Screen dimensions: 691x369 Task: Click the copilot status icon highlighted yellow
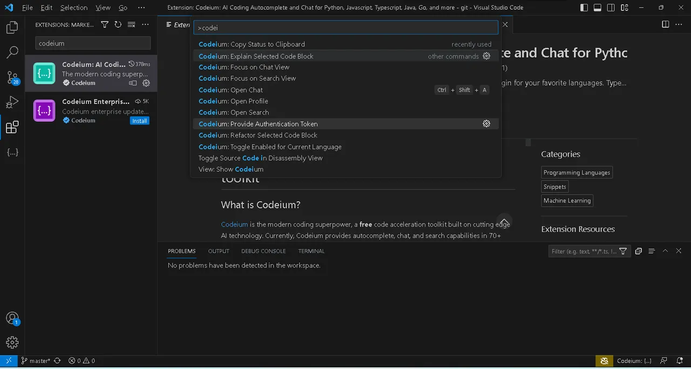pyautogui.click(x=604, y=361)
